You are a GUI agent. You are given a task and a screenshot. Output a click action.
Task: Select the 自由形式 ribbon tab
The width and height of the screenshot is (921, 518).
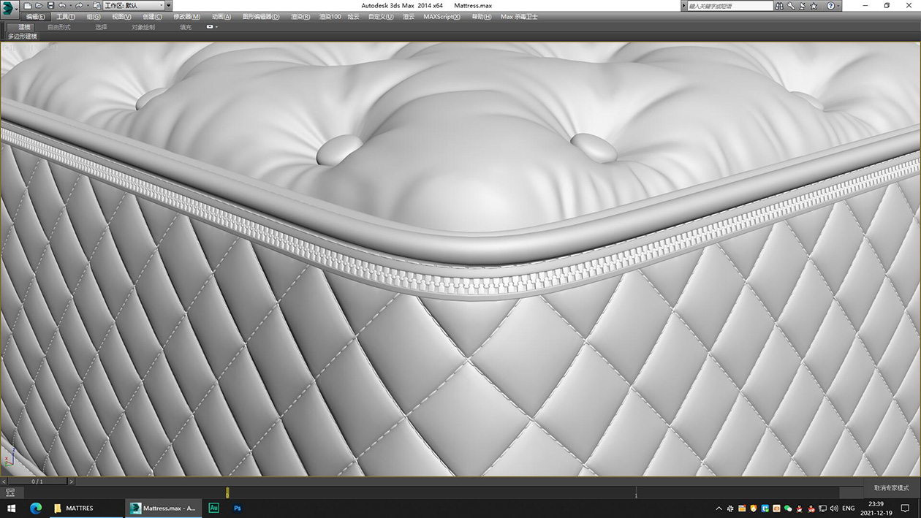tap(59, 27)
